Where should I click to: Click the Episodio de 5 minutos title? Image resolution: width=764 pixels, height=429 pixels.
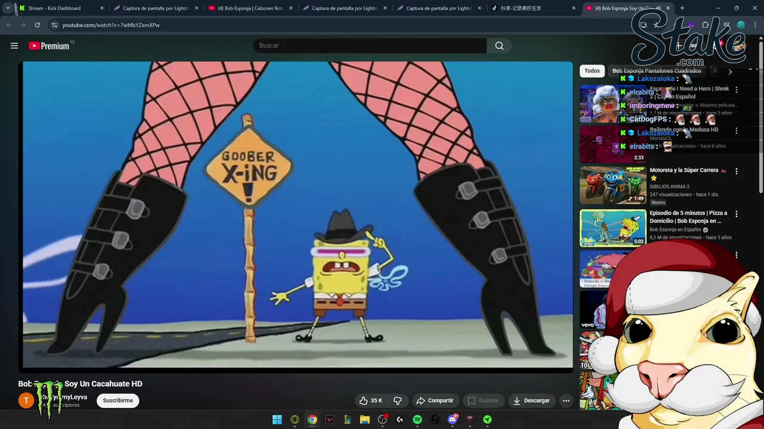click(688, 217)
